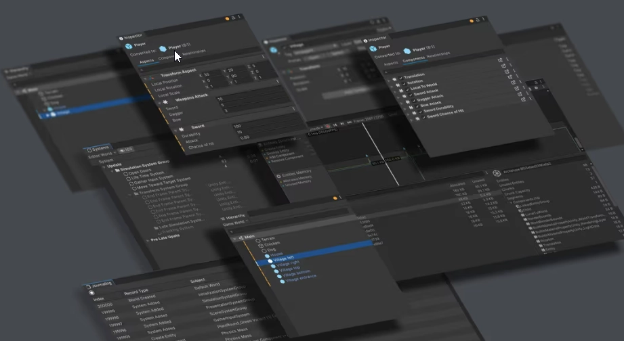Select Terrain in the Hierarchy
This screenshot has width=624, height=341.
click(x=268, y=239)
